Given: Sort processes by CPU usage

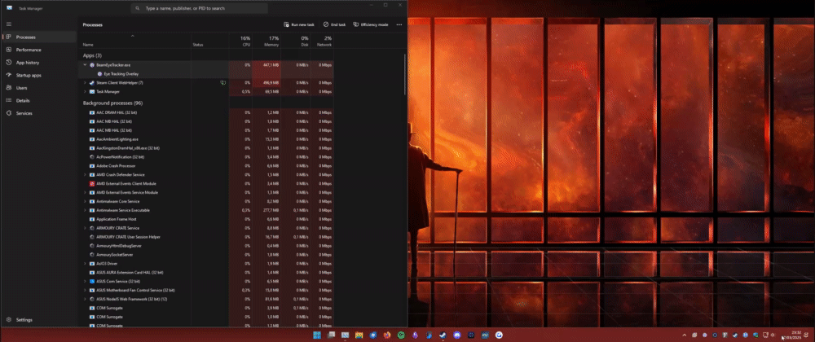Looking at the screenshot, I should coord(240,42).
